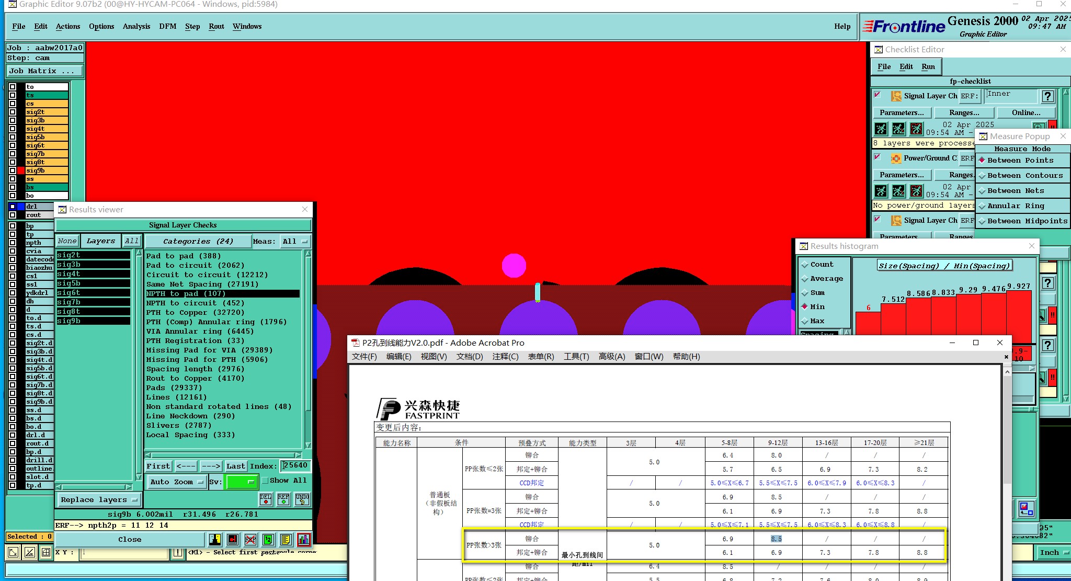1071x581 pixels.
Task: Select Max in Results histogram
Action: click(817, 321)
